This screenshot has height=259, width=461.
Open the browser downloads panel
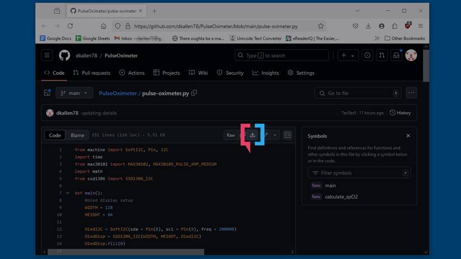pyautogui.click(x=368, y=26)
